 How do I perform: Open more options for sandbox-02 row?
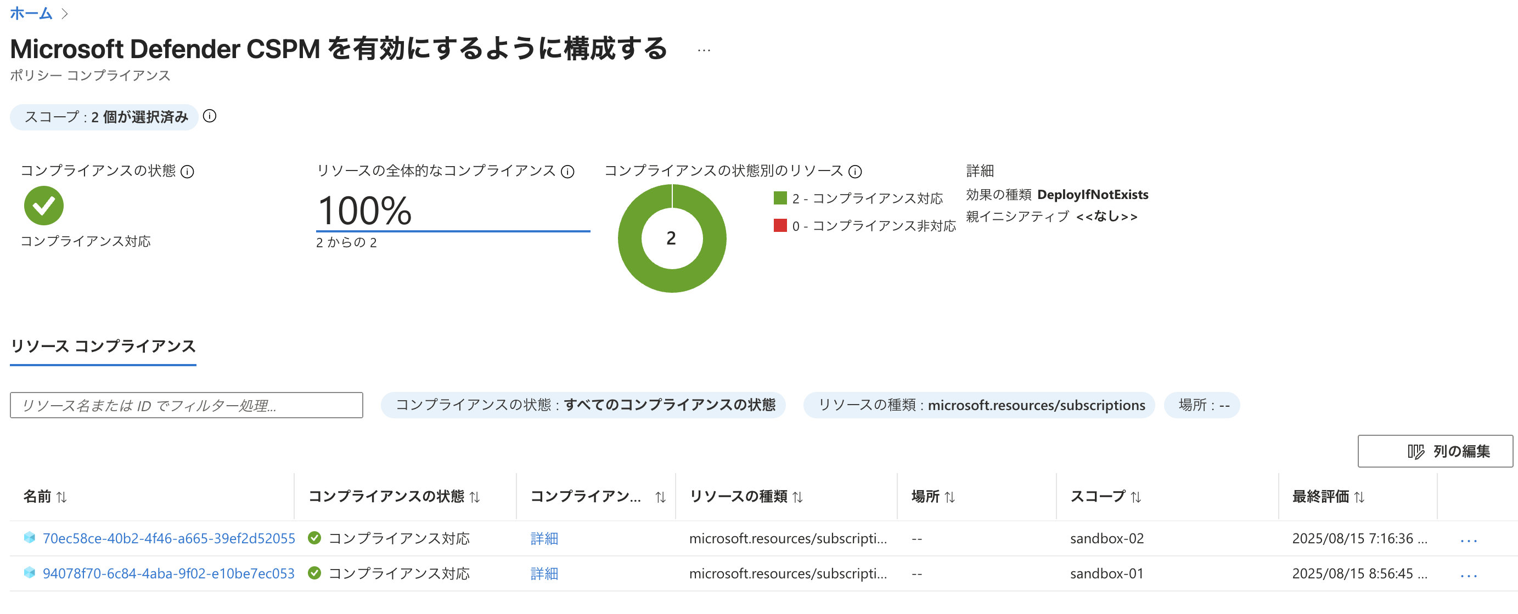1469,540
